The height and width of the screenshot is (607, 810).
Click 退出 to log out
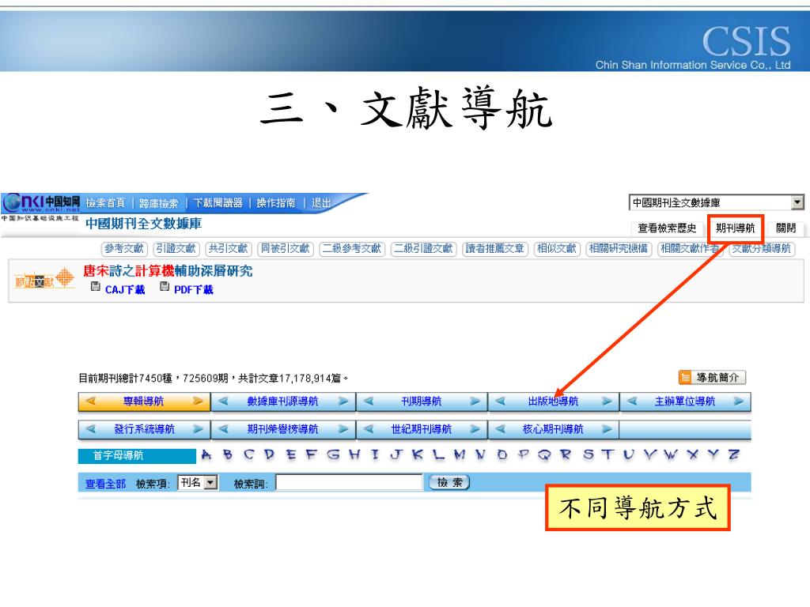point(321,203)
